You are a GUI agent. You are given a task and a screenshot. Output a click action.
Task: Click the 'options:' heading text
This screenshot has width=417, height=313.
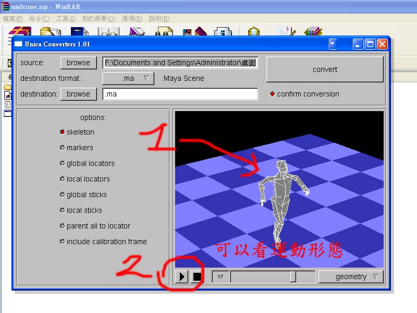pos(93,117)
